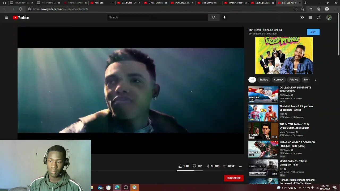Screen dimensions: 340x191
Task: Open volume control in system tray
Action: pyautogui.click(x=313, y=188)
